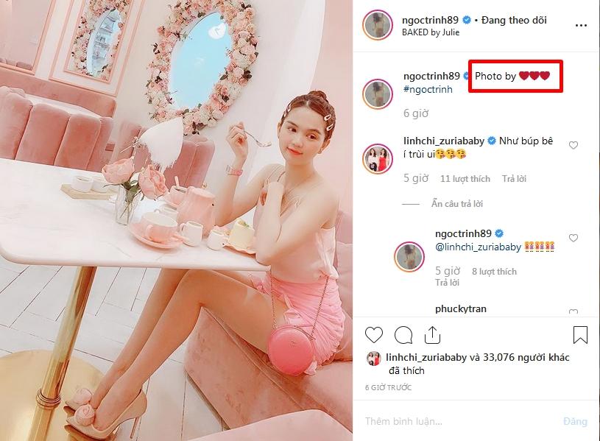Click the Thêm bình luận comment field
Screen dimensions: 600x441
click(459, 421)
